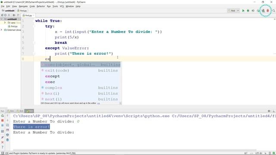Click the print icon in Run panel

7,135
